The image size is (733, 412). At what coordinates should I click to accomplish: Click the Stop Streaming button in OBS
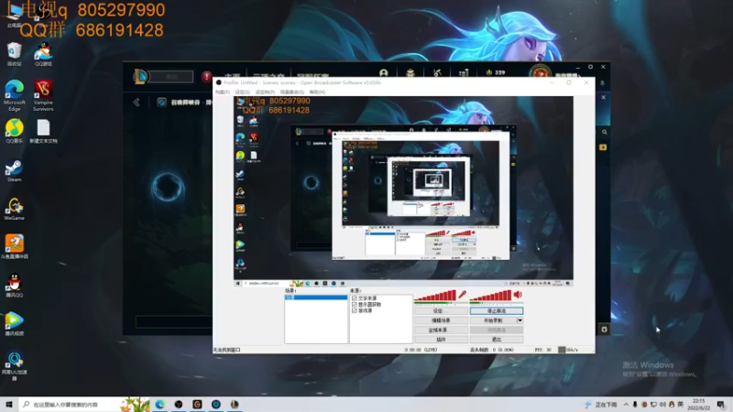coord(497,310)
